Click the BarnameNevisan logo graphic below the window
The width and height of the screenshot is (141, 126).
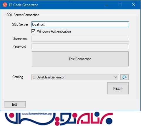tap(59, 119)
